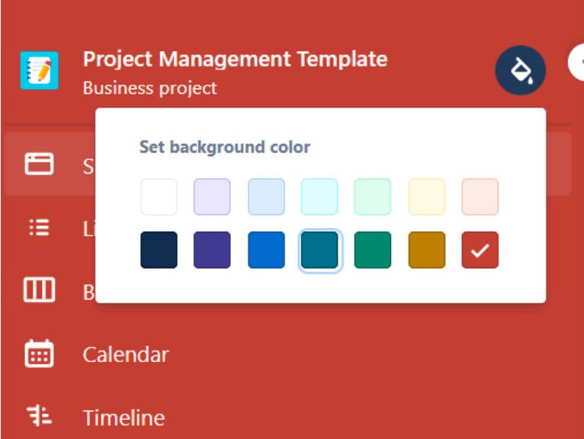Select the focused teal color swatch

[x=319, y=250]
